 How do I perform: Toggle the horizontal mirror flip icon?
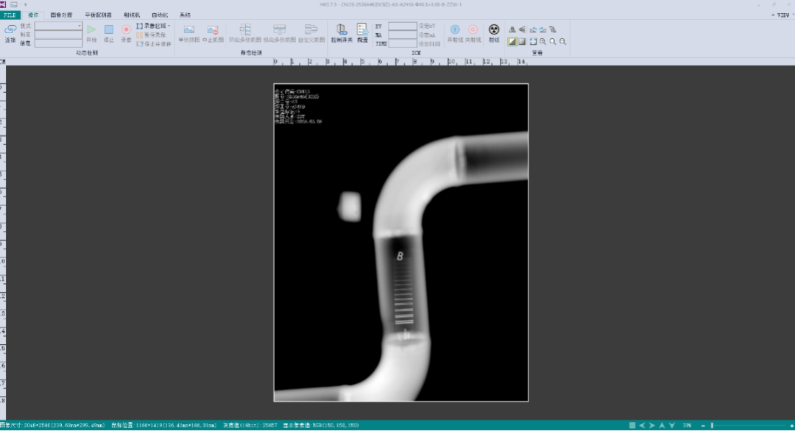tap(512, 29)
